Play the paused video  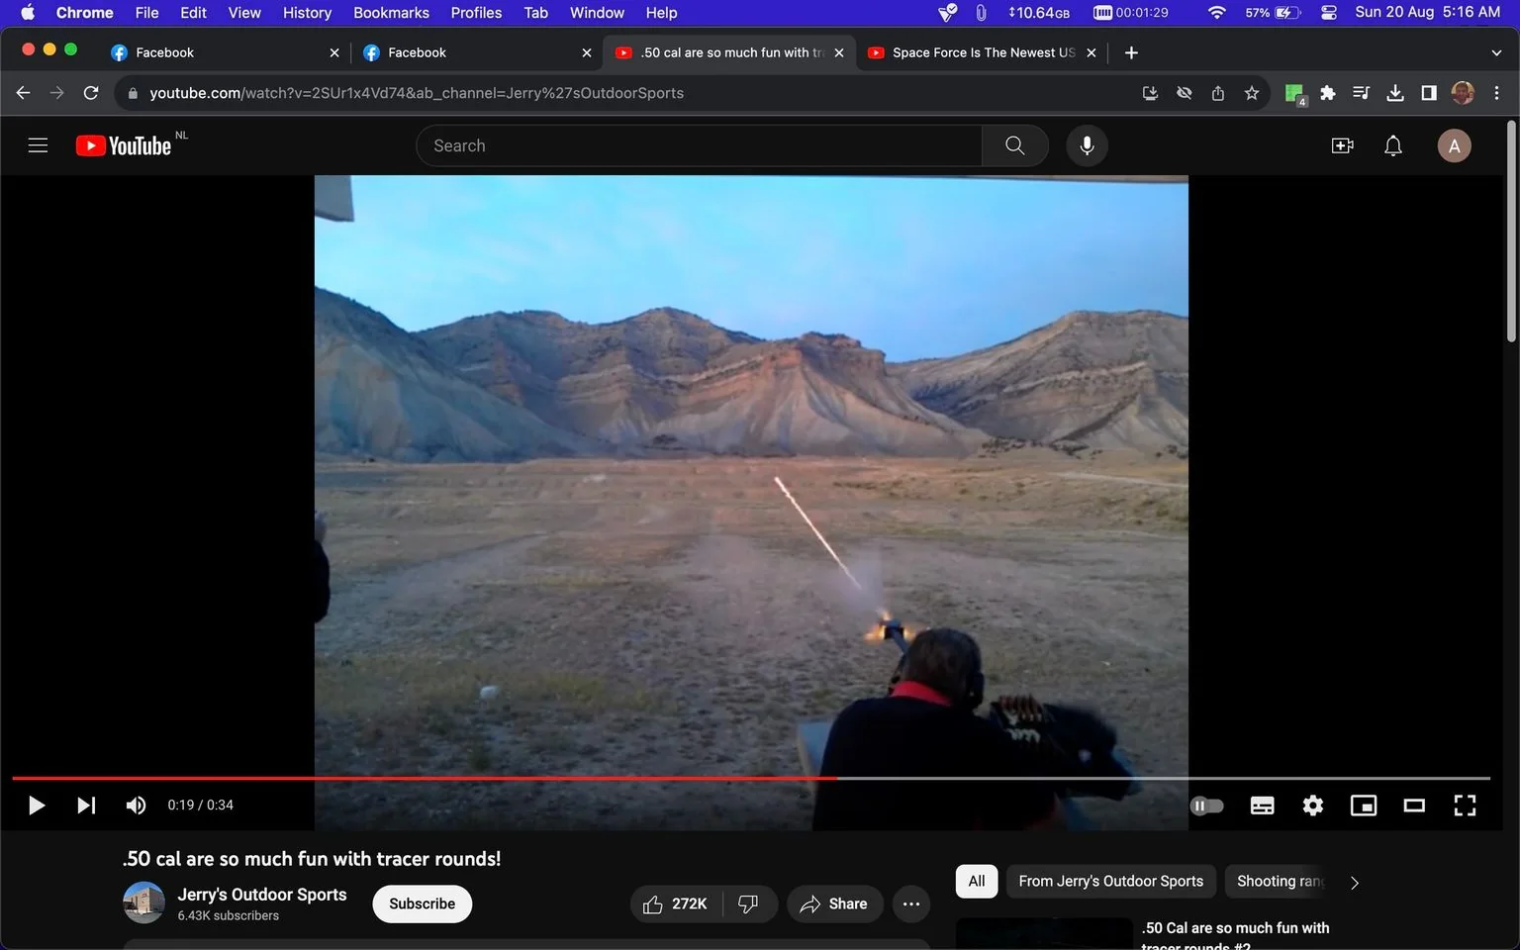pos(37,806)
